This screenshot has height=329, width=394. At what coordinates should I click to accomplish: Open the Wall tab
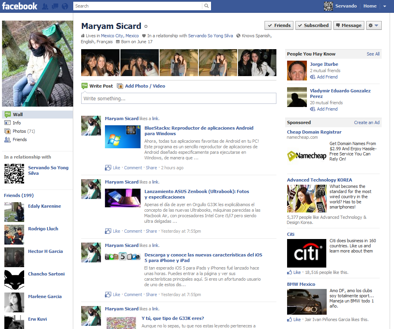[x=38, y=115]
